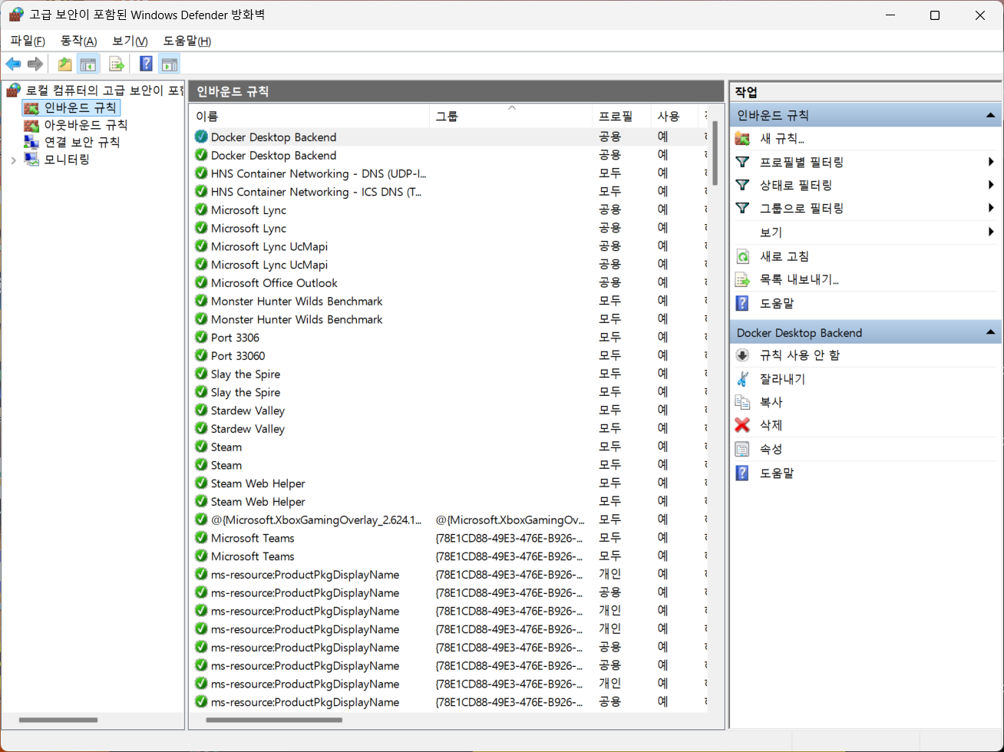The image size is (1004, 752).
Task: Toggle the Show/Hide Console Tree icon
Action: click(88, 64)
